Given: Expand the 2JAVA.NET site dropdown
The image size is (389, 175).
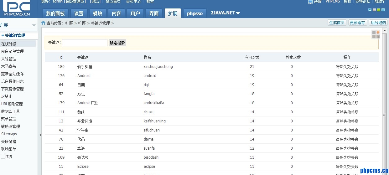Looking at the screenshot, I should point(225,13).
